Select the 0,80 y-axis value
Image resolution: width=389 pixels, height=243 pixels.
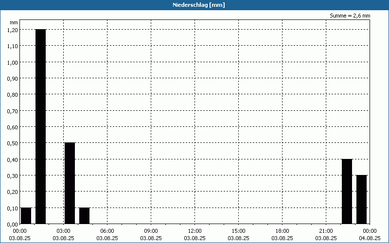click(13, 94)
